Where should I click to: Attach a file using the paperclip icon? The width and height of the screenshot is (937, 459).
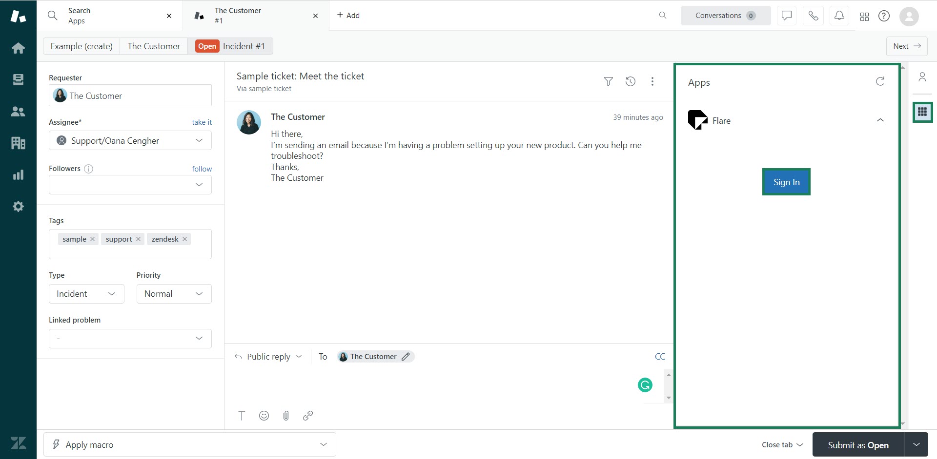point(286,416)
